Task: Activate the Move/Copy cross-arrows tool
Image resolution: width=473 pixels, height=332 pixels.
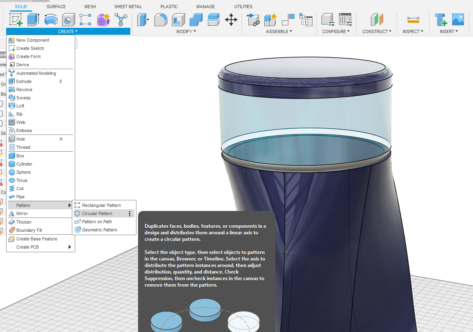Action: tap(231, 20)
